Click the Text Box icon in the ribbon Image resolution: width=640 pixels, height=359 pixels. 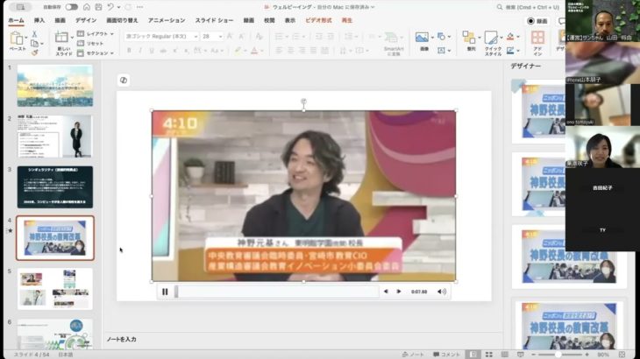click(x=441, y=51)
